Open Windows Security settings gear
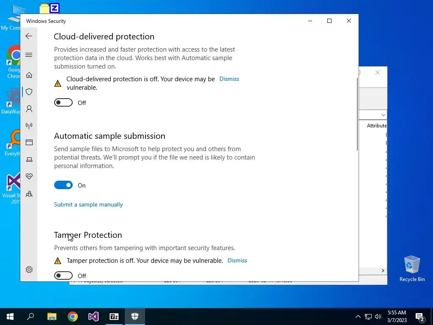 pos(29,270)
